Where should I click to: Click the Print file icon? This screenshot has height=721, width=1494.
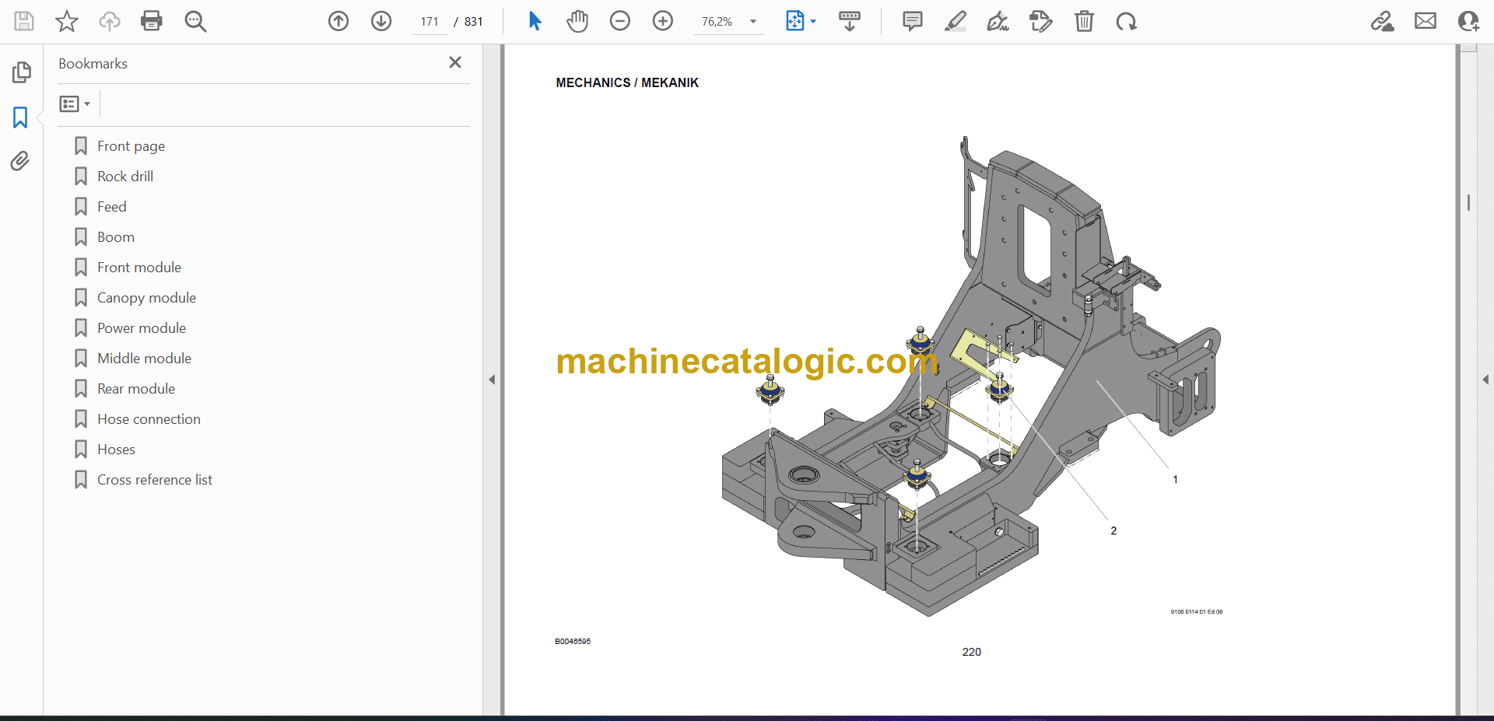152,21
